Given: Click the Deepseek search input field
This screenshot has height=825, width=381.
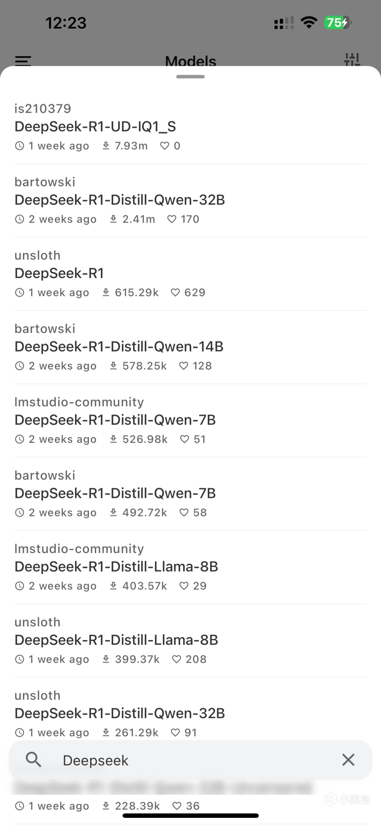Looking at the screenshot, I should (192, 760).
